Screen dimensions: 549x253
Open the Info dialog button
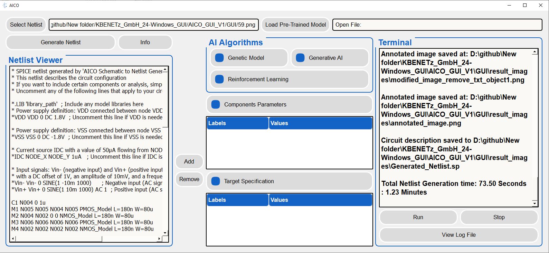click(145, 42)
